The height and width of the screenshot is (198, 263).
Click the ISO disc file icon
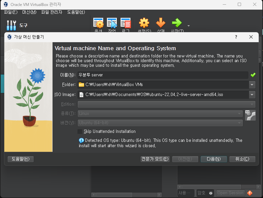click(81, 95)
